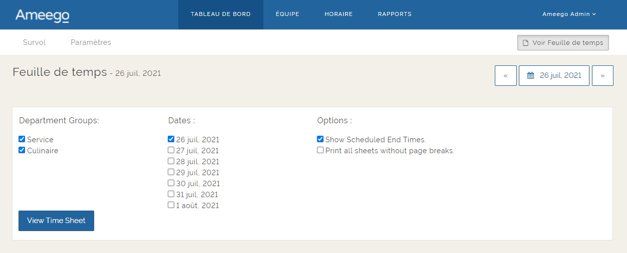Tick the 30 juil, 2021 checkbox
The width and height of the screenshot is (627, 253).
[x=171, y=183]
